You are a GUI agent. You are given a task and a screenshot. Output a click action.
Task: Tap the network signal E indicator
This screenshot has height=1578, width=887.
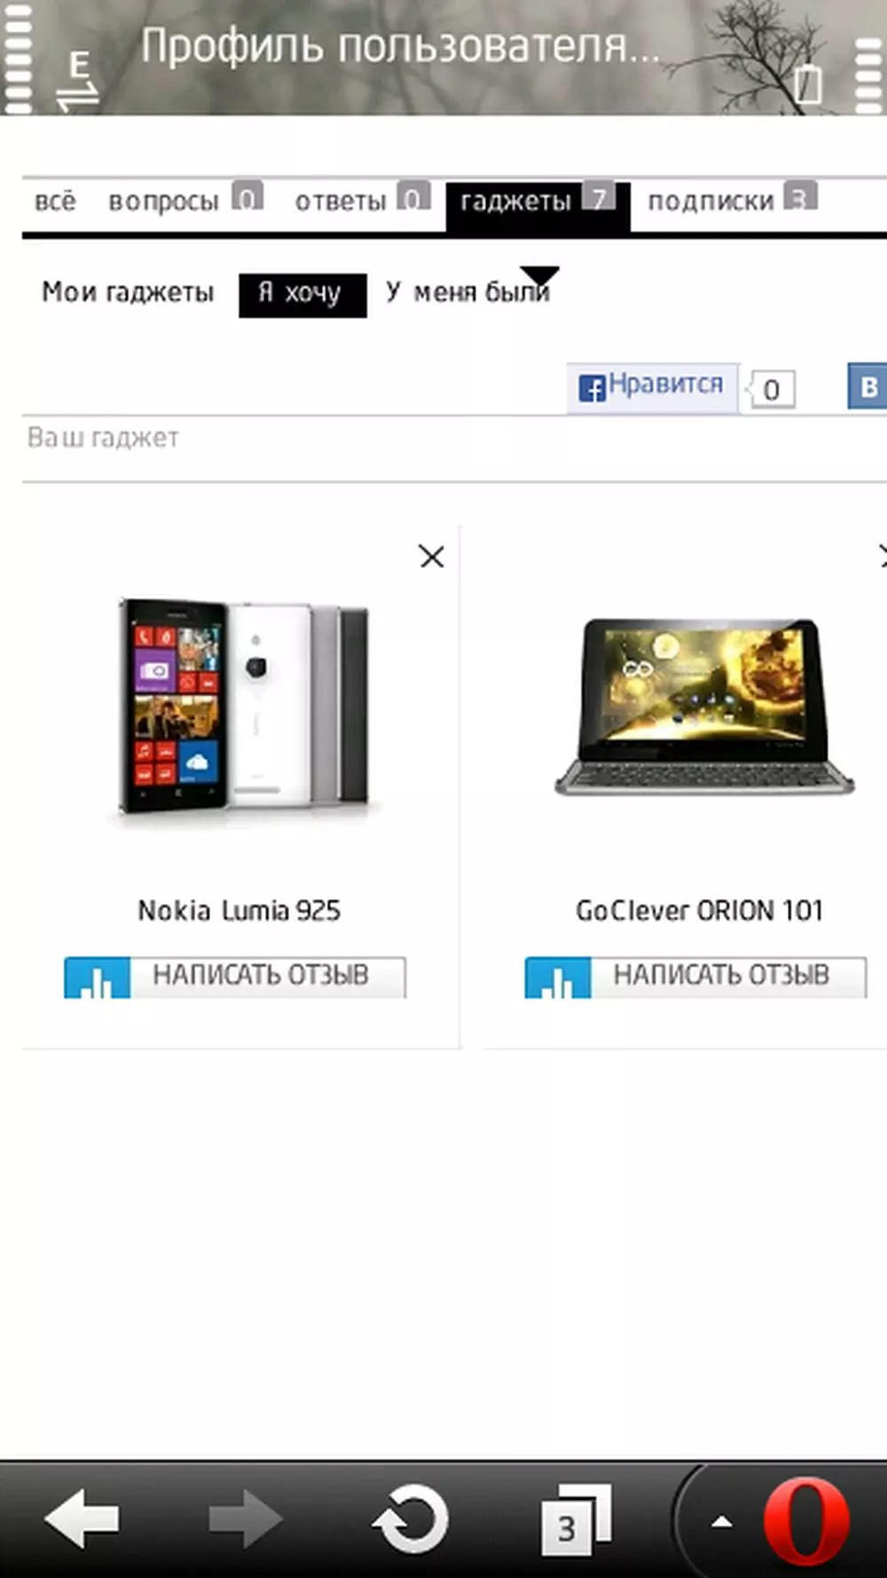[x=78, y=80]
